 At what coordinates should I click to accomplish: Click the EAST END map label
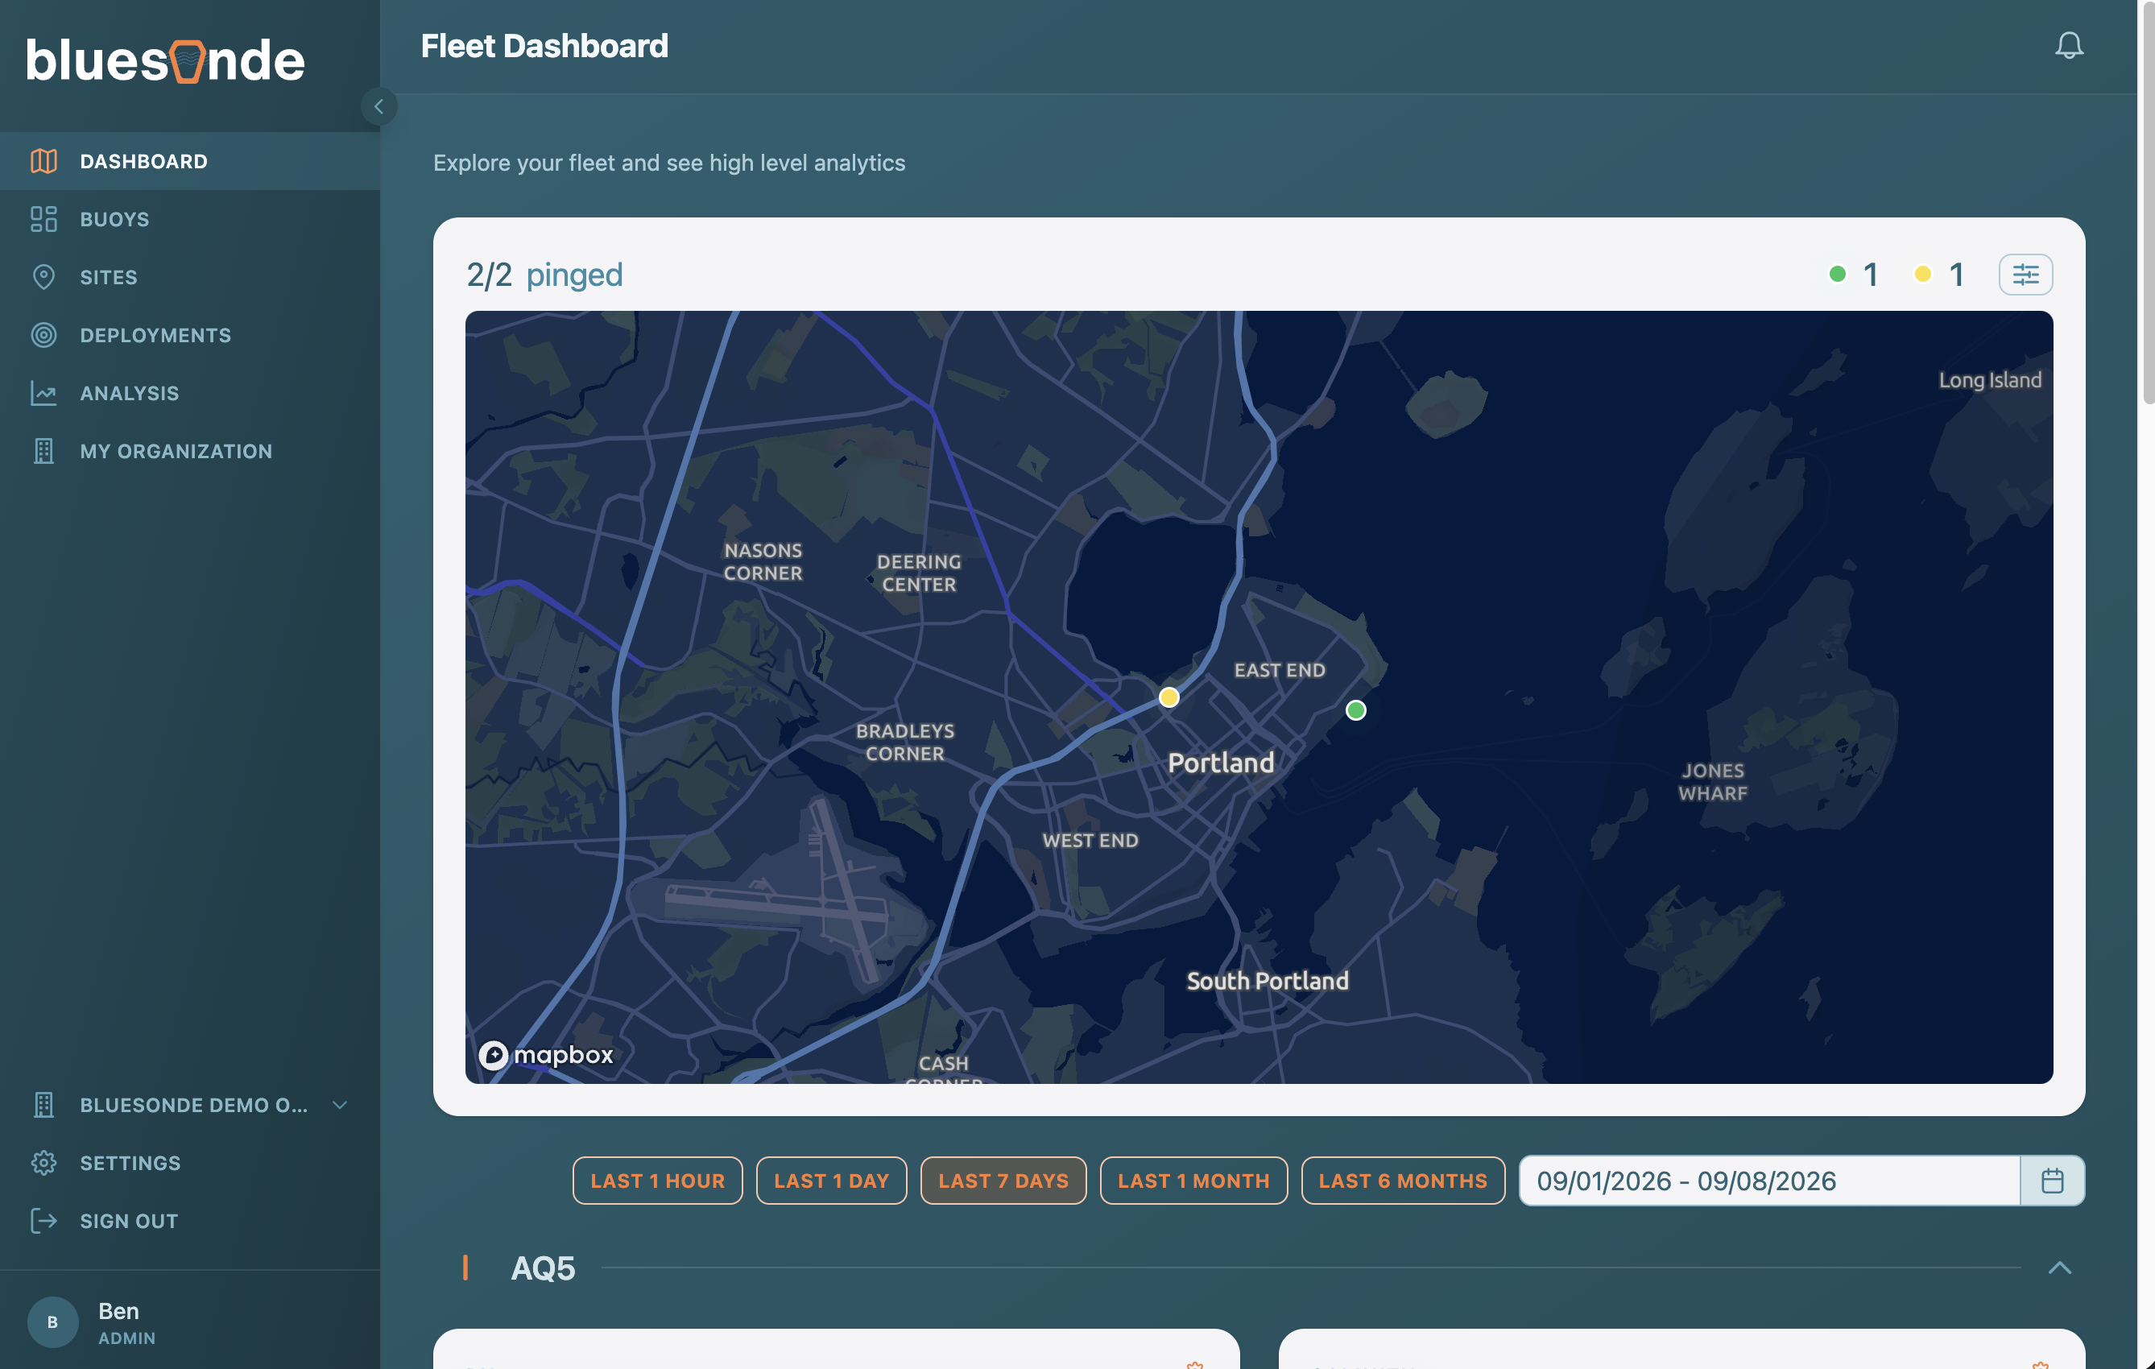coord(1280,670)
